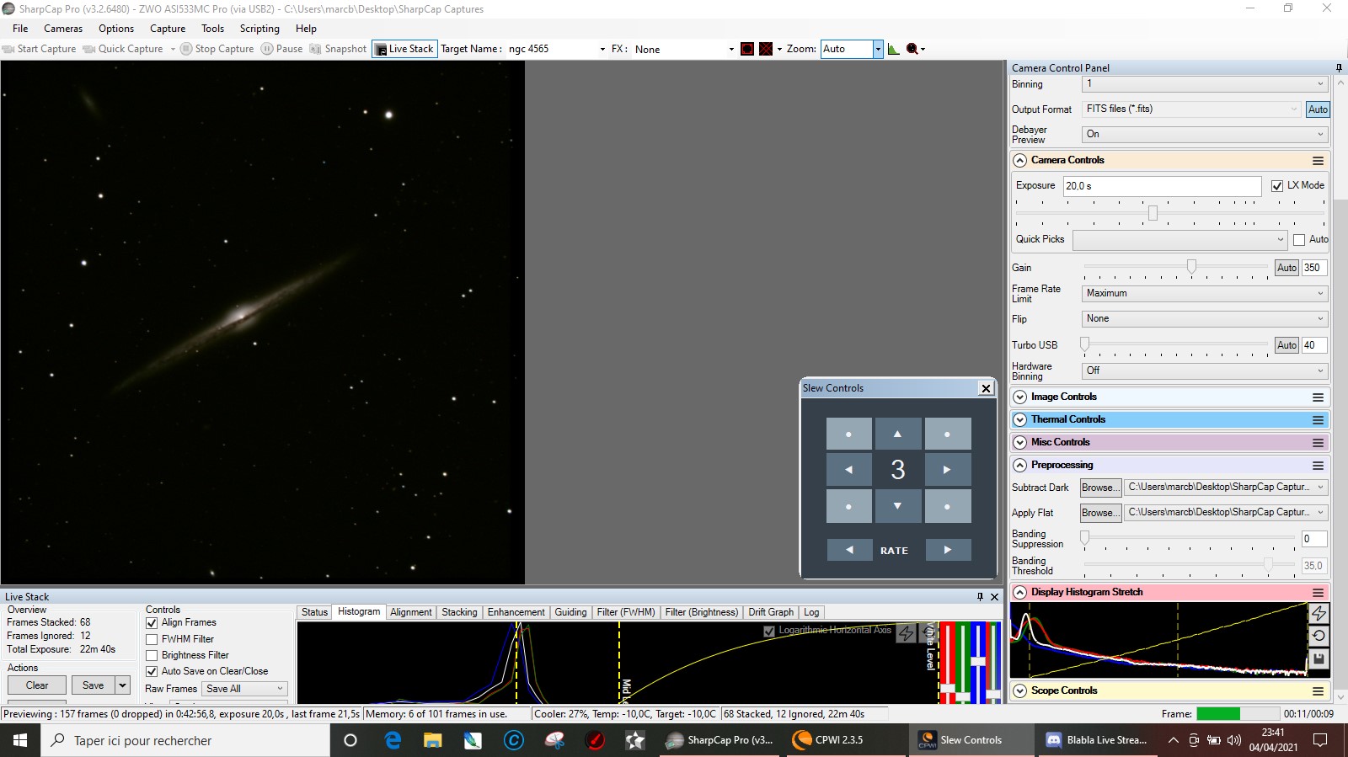1348x757 pixels.
Task: Toggle the Gain Auto button
Action: (x=1286, y=268)
